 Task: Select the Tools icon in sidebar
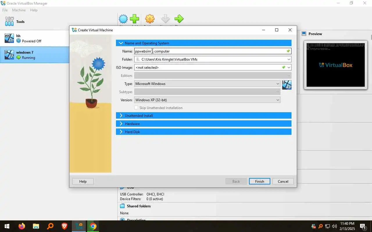[9, 21]
